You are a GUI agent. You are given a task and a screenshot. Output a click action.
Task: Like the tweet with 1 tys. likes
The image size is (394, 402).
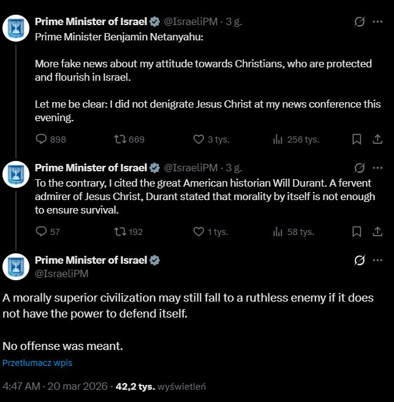click(x=199, y=232)
